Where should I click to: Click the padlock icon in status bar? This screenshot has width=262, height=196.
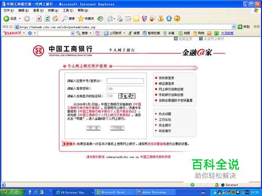click(x=216, y=185)
